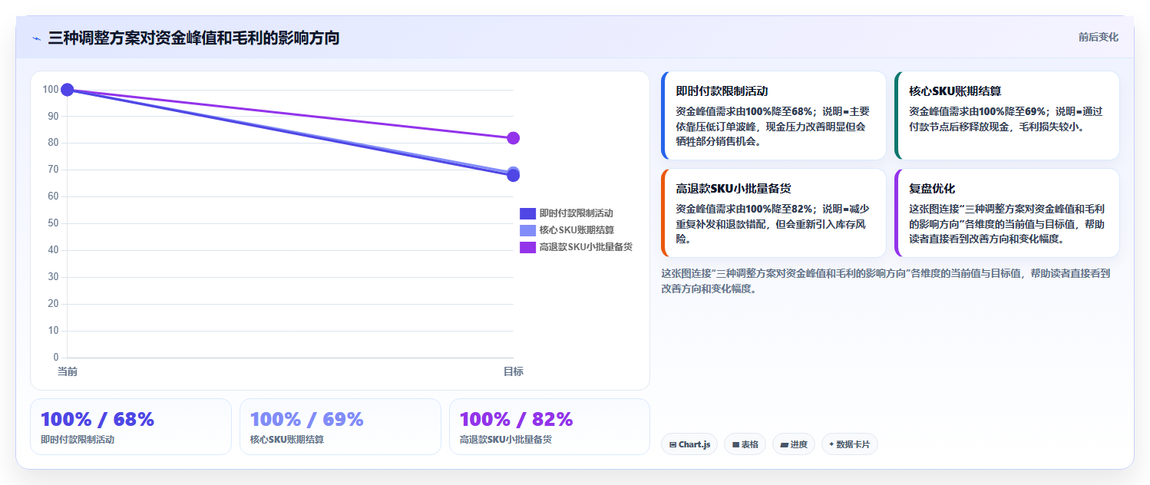Select the 进度 tag
The width and height of the screenshot is (1150, 485).
793,444
